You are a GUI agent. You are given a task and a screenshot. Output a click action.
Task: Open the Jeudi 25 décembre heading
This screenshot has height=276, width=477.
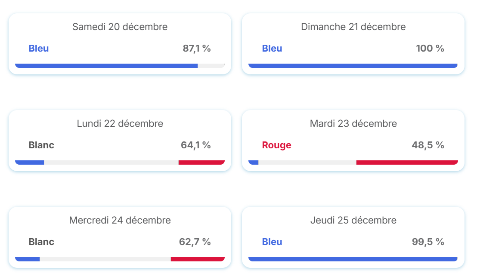(353, 221)
